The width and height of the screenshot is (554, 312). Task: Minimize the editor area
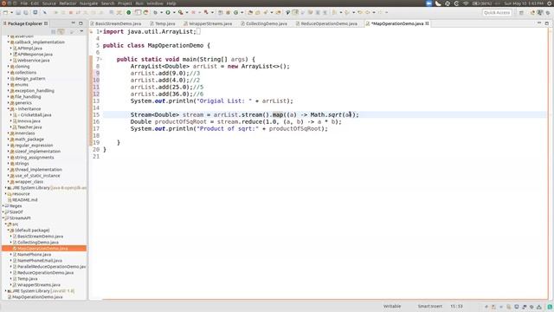[539, 23]
